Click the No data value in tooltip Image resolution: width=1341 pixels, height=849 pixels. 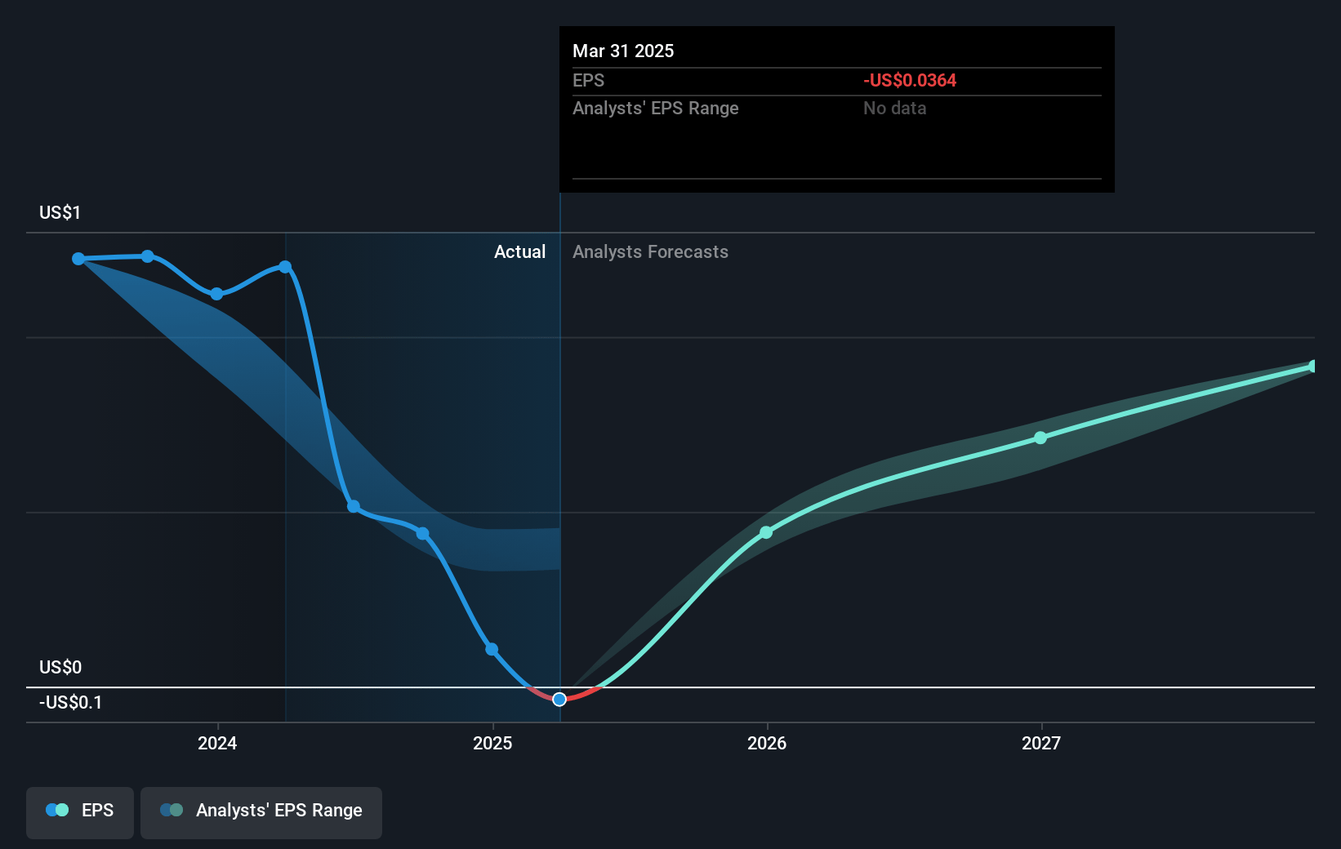click(x=894, y=109)
